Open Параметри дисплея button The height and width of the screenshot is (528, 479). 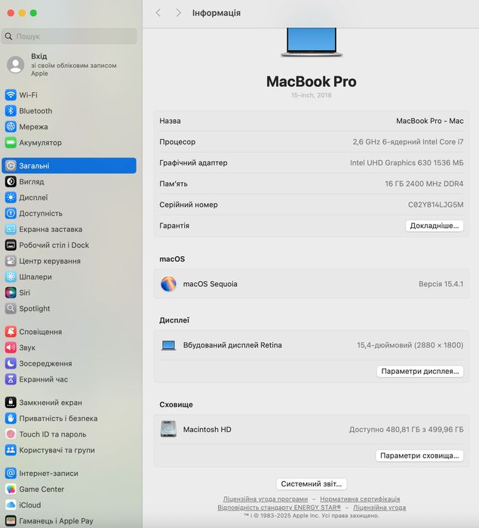[420, 371]
